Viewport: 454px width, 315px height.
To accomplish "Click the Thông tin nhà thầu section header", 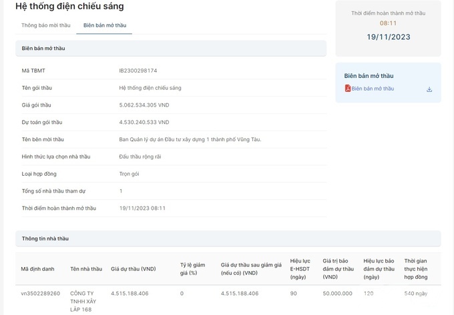I will [228, 238].
